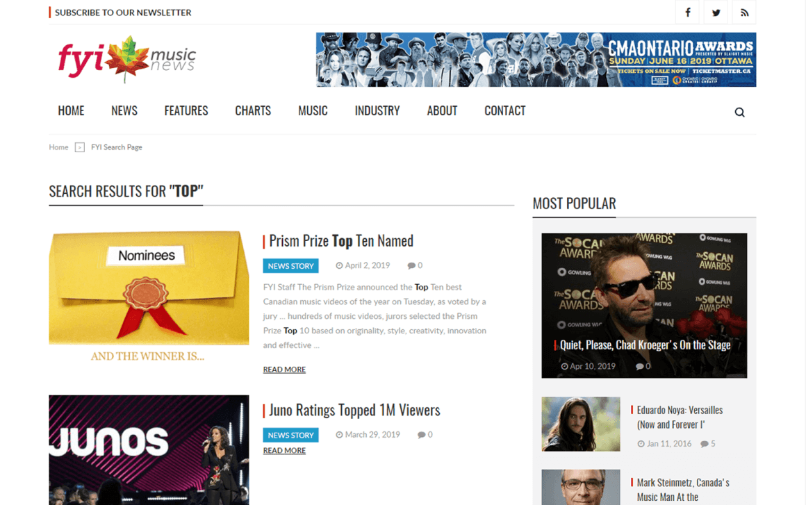Click the Home breadcrumb link
Image resolution: width=806 pixels, height=505 pixels.
58,147
